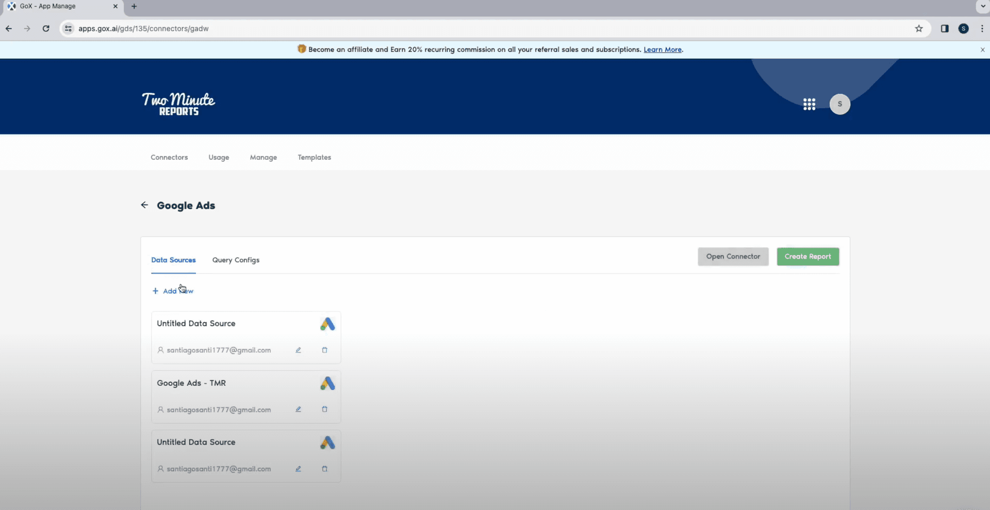
Task: Navigate back in browser
Action: 9,29
